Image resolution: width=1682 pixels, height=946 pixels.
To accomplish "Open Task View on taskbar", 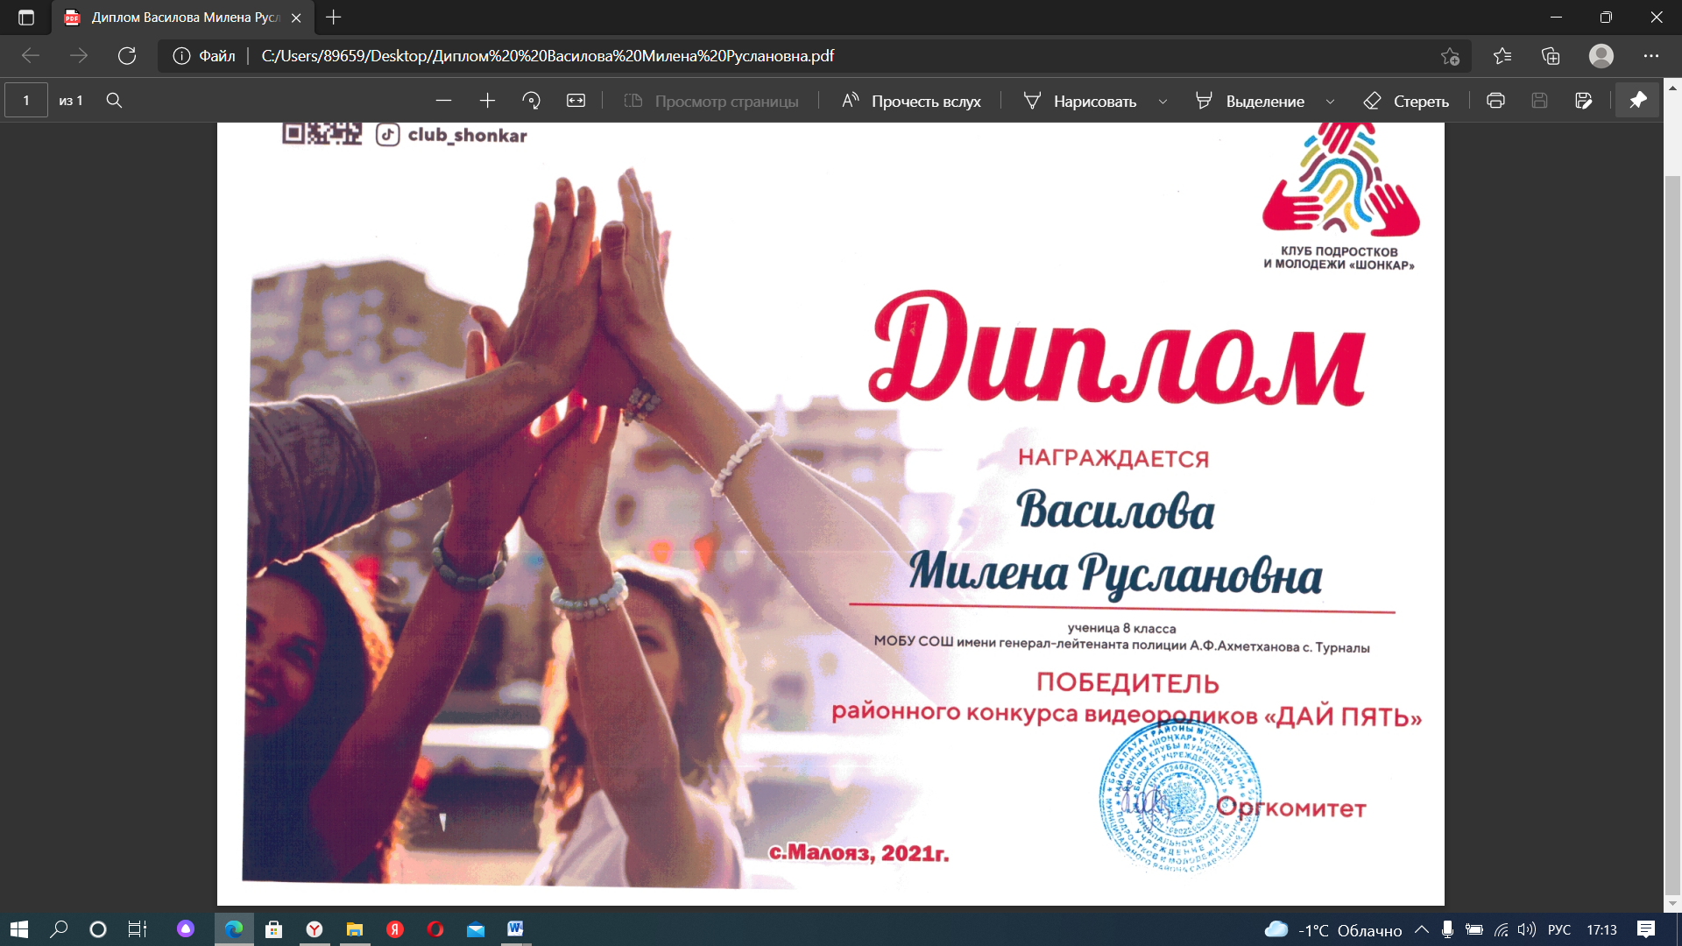I will pyautogui.click(x=138, y=929).
